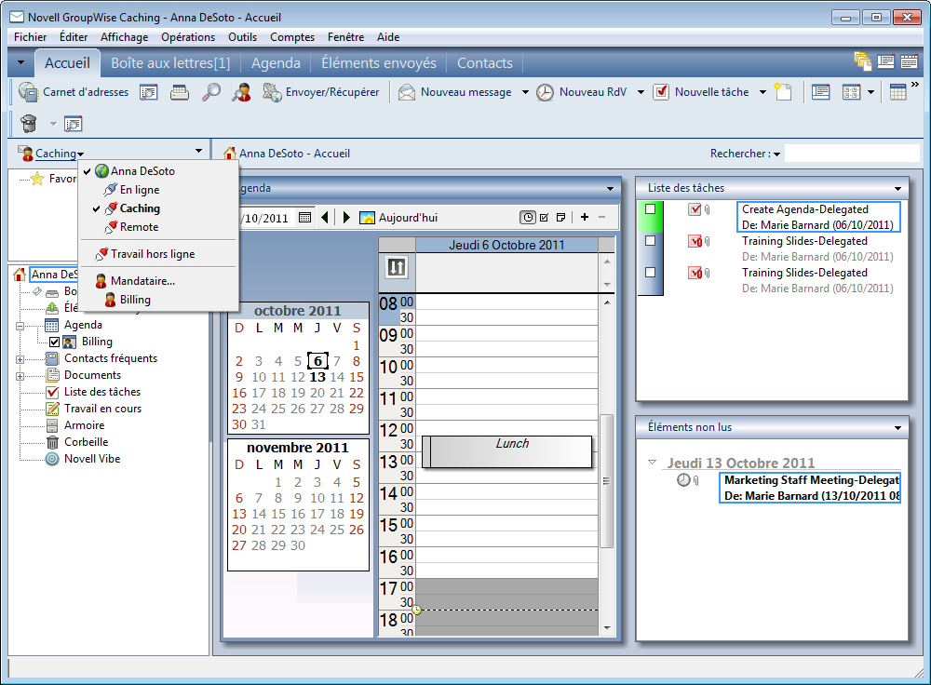Open the Comptes menu
The height and width of the screenshot is (685, 931).
tap(292, 37)
